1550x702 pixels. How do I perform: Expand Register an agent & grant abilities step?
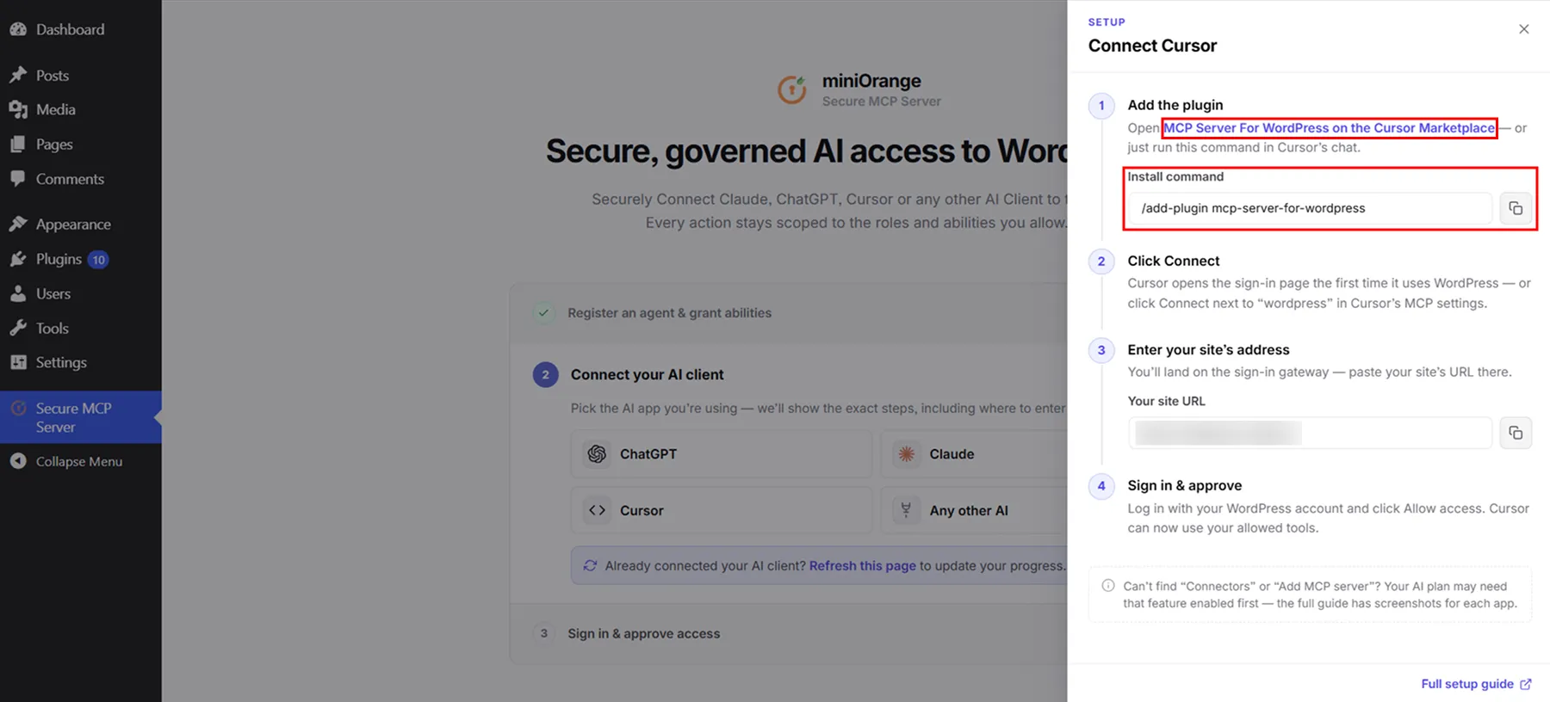click(788, 313)
